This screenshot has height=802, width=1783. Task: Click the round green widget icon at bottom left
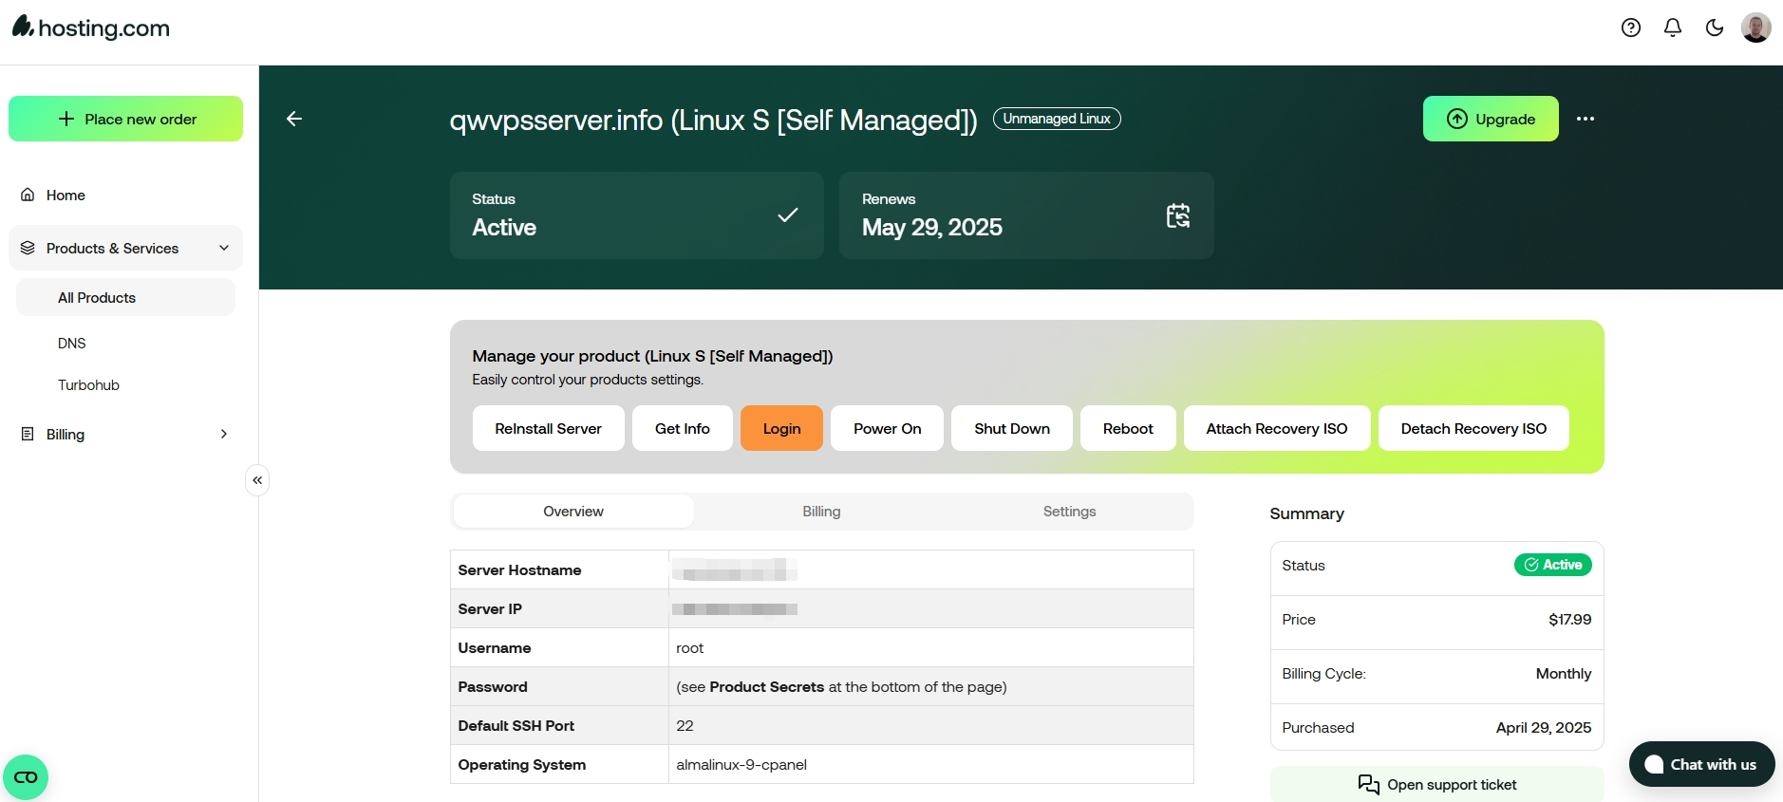point(26,777)
